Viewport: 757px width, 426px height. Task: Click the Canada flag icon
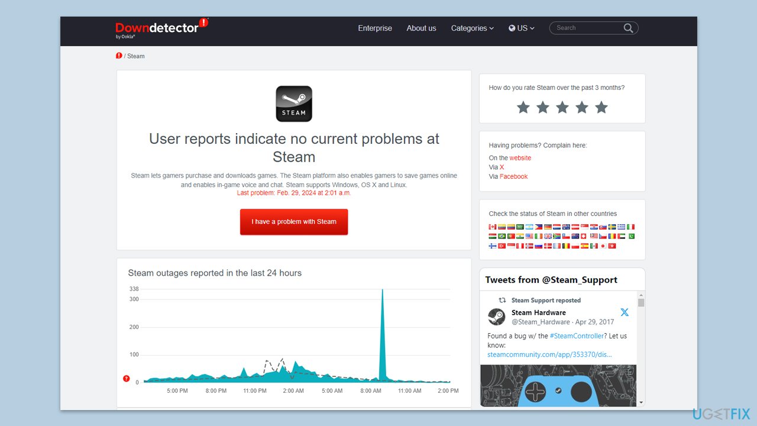493,227
